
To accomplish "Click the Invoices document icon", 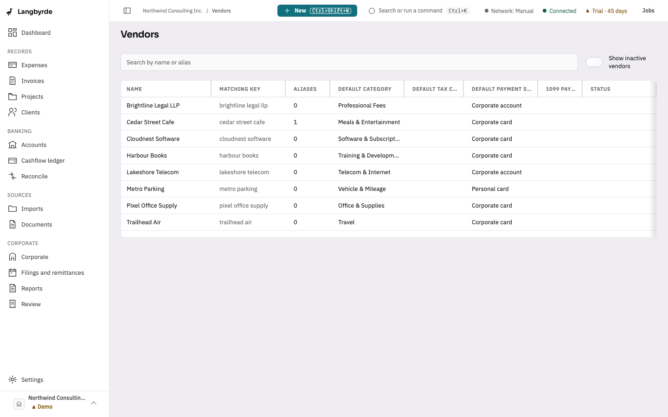I will (13, 81).
